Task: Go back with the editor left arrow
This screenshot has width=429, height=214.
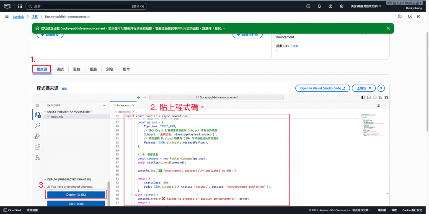Action: point(139,98)
